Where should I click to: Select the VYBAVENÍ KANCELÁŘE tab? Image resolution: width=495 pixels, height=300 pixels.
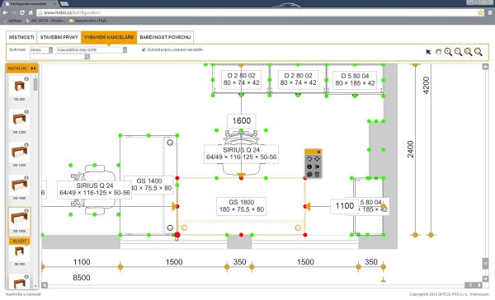[109, 37]
